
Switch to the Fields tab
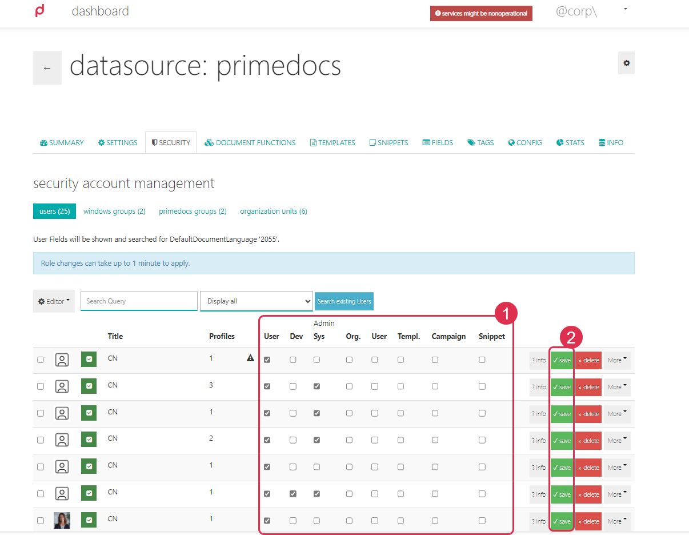point(438,143)
